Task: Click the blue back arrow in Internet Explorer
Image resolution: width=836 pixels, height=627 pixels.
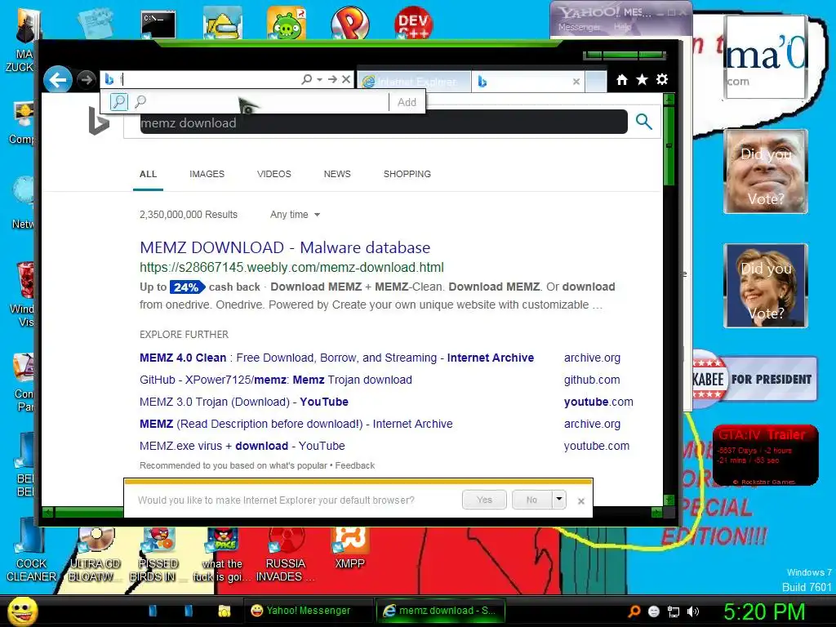Action: click(x=58, y=80)
